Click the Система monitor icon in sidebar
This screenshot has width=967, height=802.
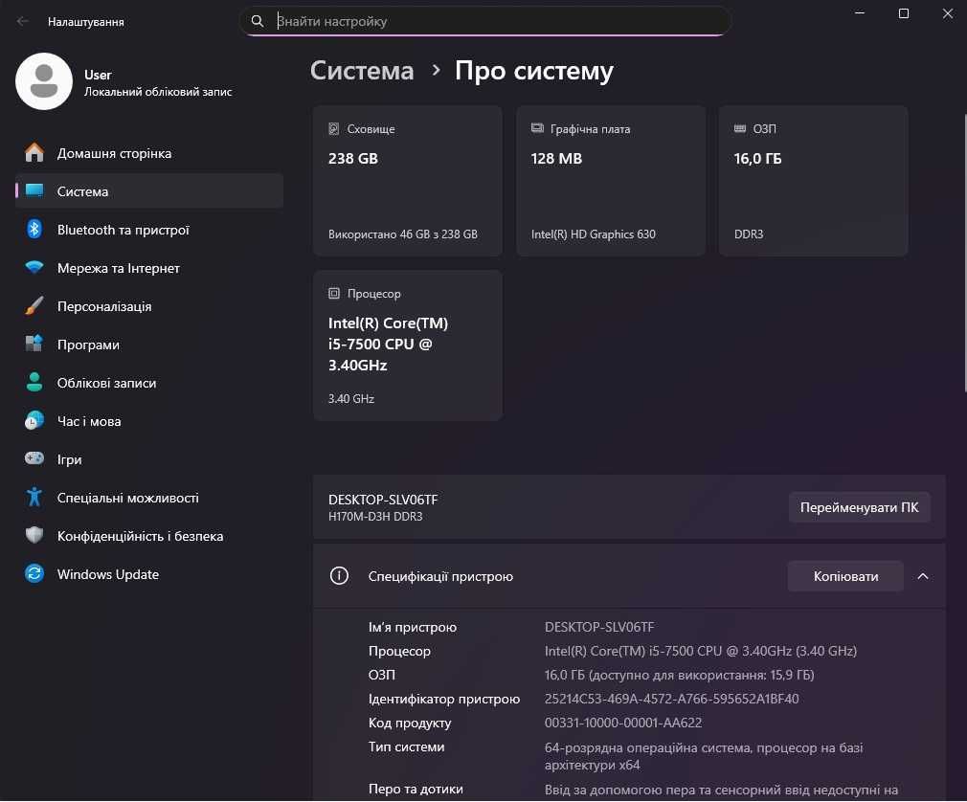click(x=34, y=191)
